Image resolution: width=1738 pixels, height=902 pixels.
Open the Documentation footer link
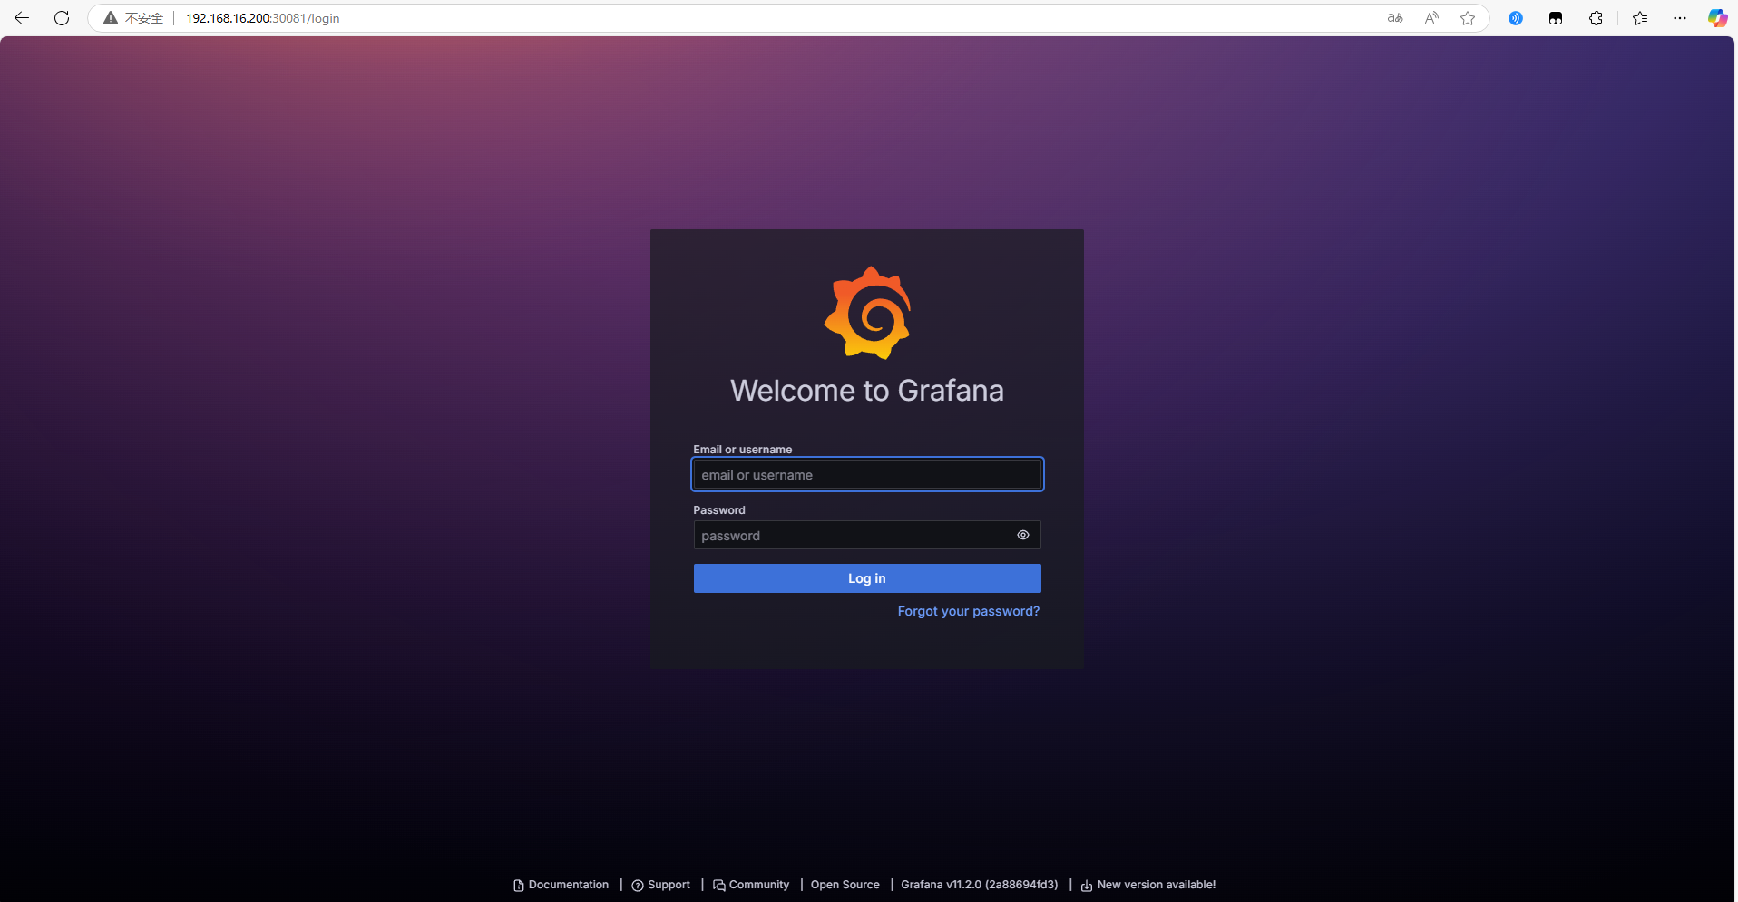[561, 885]
